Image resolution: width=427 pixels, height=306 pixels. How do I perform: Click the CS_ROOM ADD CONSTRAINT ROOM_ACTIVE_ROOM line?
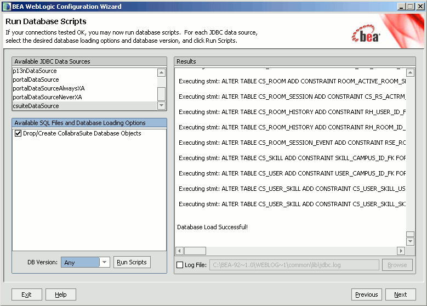(292, 81)
